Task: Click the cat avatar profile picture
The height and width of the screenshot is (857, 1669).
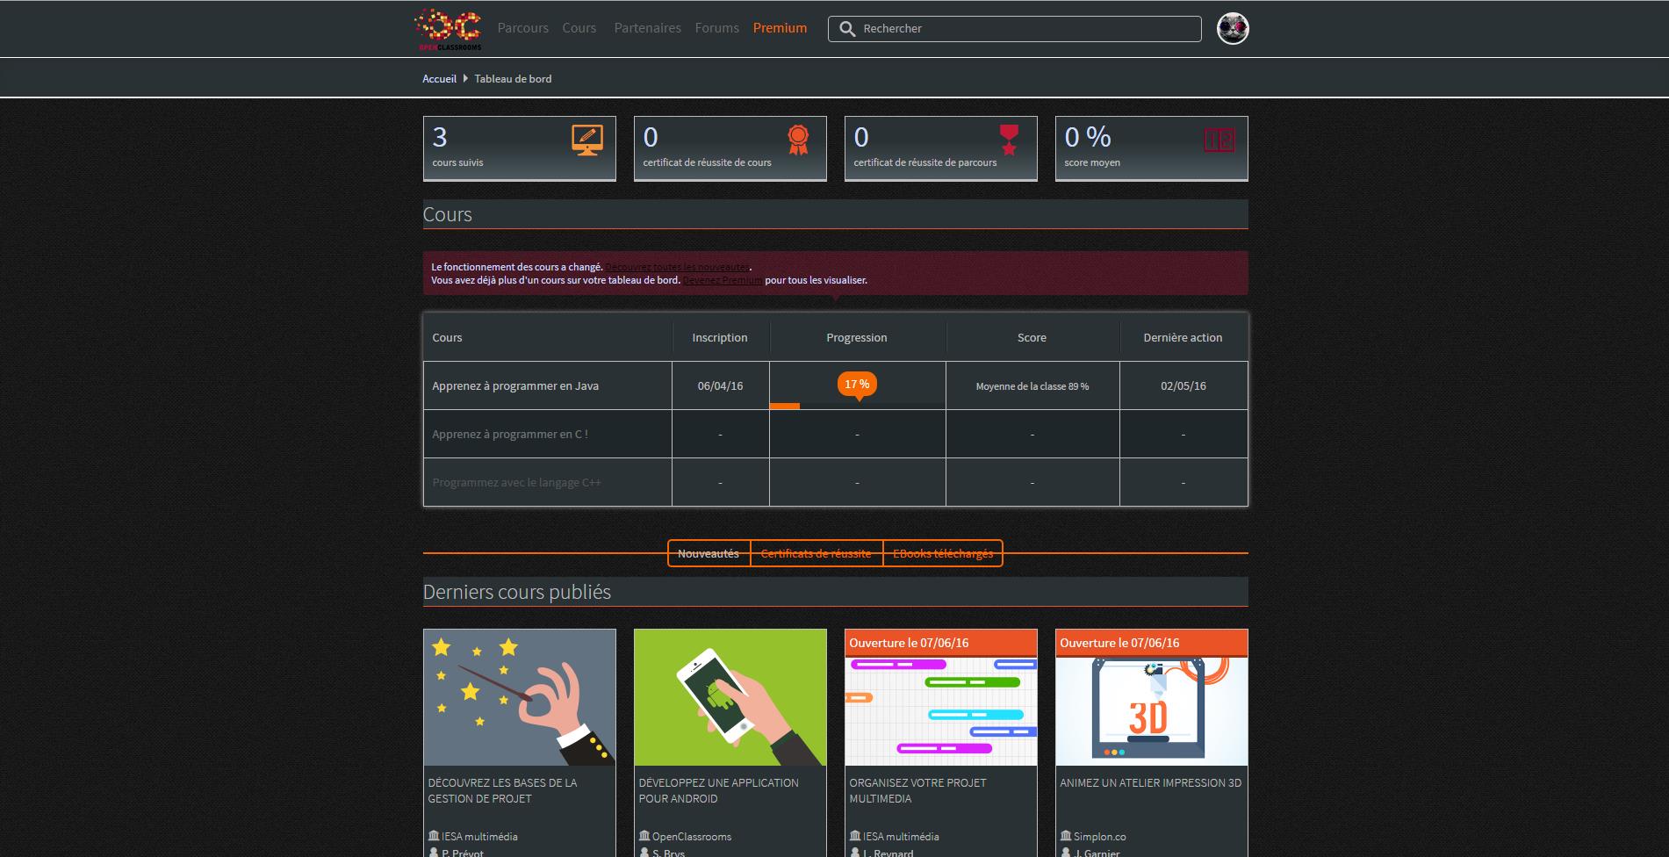Action: point(1233,27)
